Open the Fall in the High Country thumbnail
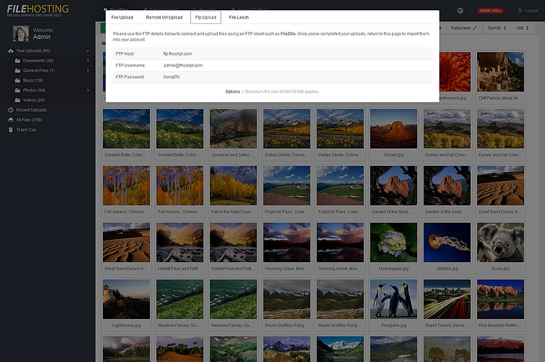Screen dimensions: 545x362 click(233, 185)
